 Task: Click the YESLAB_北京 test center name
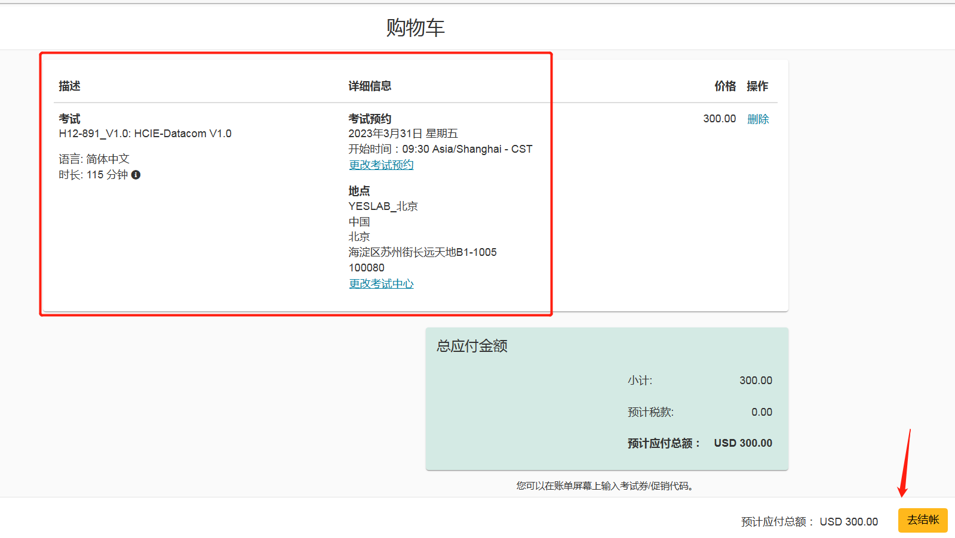[383, 206]
